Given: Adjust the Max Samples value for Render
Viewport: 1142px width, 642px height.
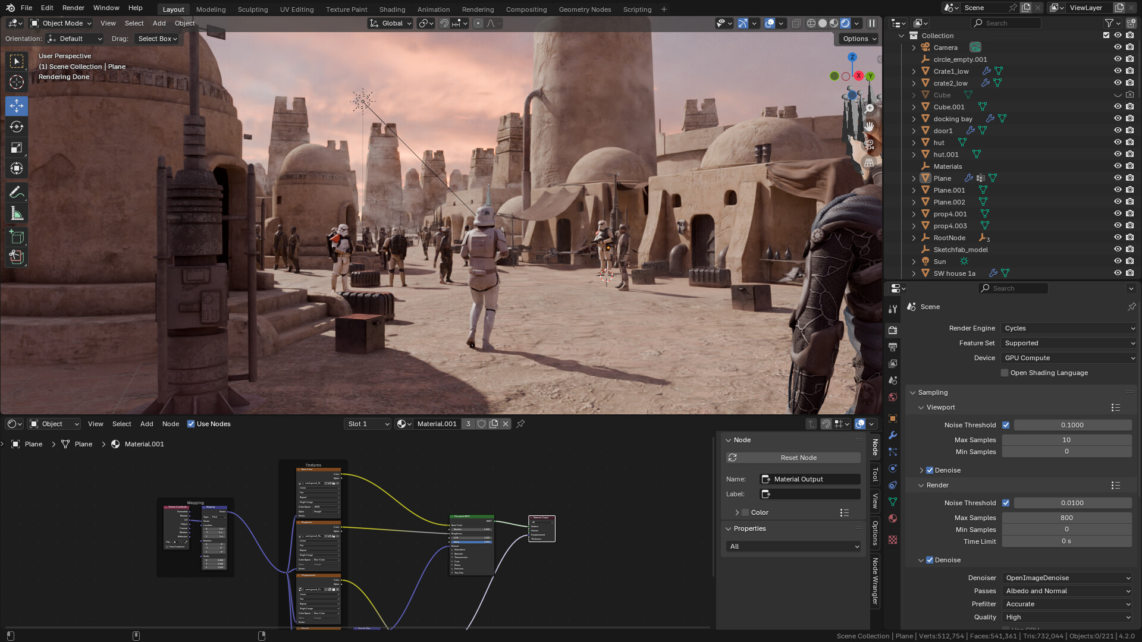Looking at the screenshot, I should [1066, 517].
